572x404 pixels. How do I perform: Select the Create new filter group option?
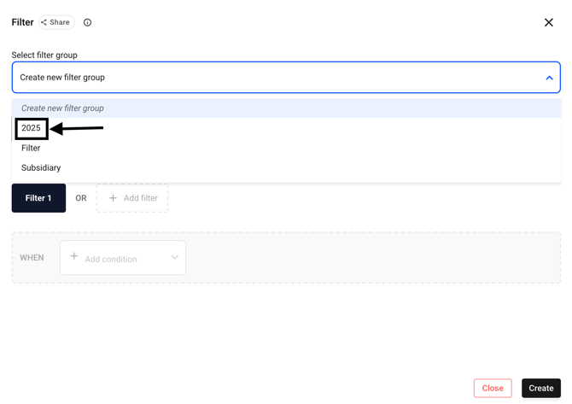tap(62, 108)
